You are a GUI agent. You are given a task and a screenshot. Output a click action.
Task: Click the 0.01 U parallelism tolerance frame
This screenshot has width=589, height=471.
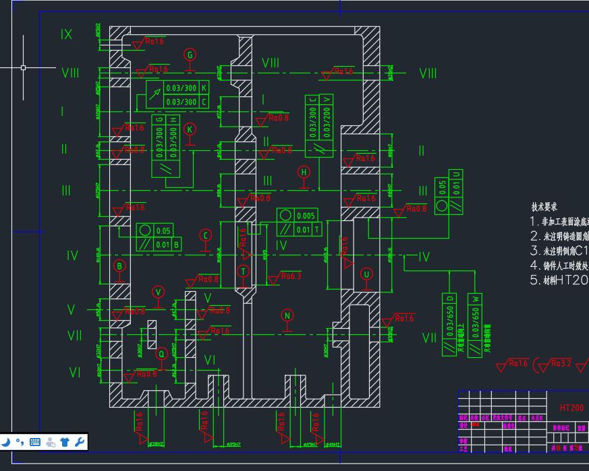456,192
